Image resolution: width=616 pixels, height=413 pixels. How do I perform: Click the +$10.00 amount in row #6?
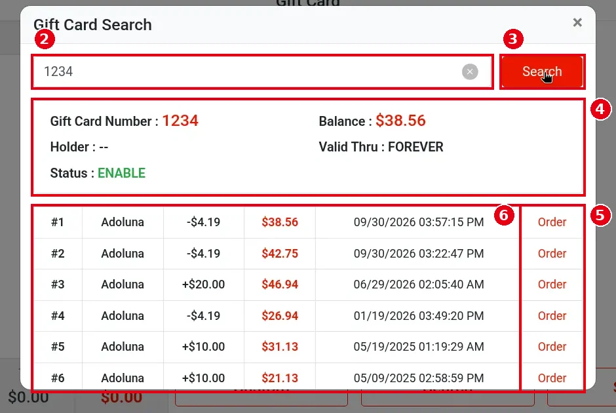203,378
